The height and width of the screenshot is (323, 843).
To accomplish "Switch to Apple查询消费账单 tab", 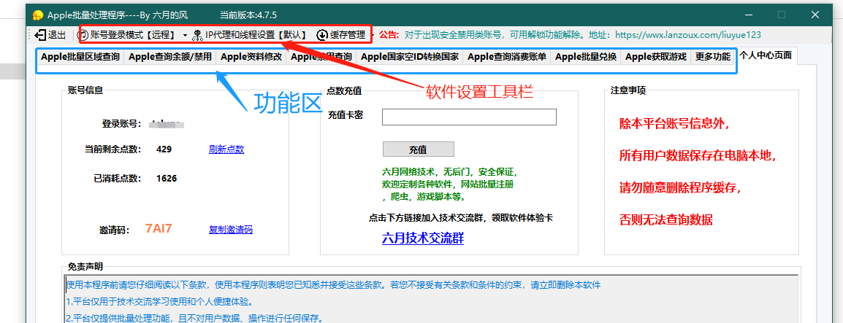I will (506, 57).
